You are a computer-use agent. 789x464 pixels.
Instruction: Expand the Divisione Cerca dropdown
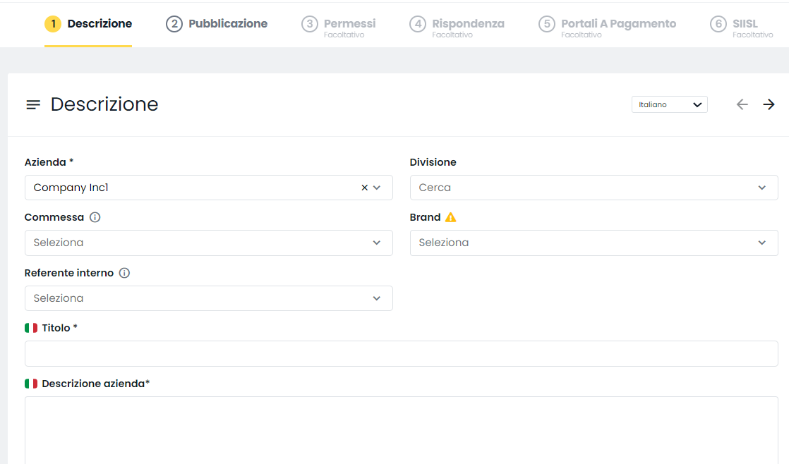click(x=594, y=188)
